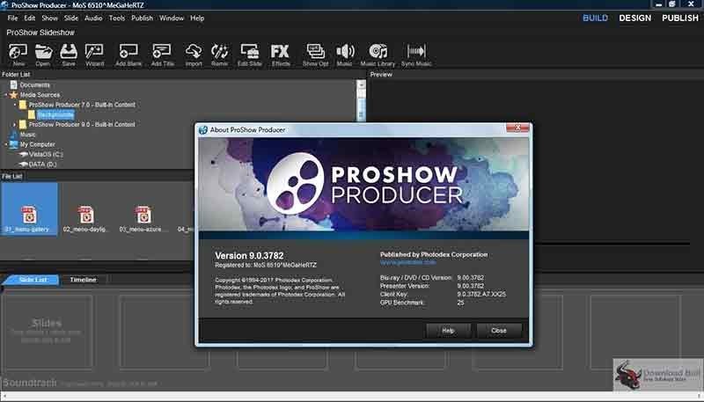Open the Edit menu
704x402 pixels.
[x=30, y=18]
